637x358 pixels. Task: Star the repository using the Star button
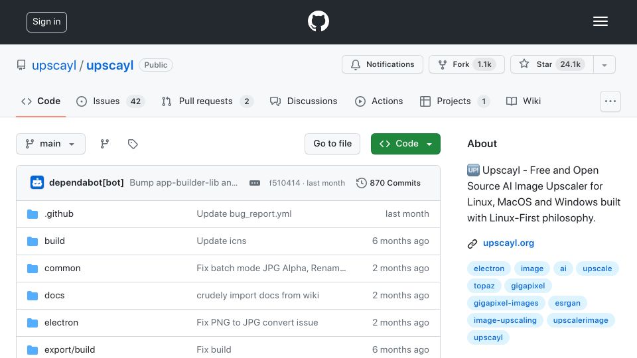pyautogui.click(x=551, y=64)
